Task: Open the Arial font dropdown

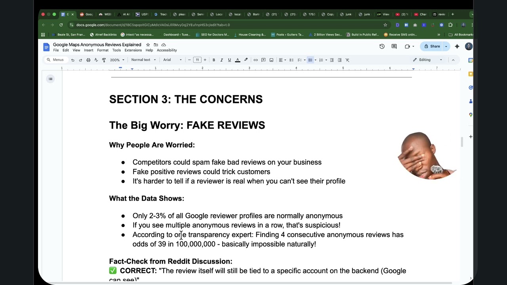Action: pos(172,60)
